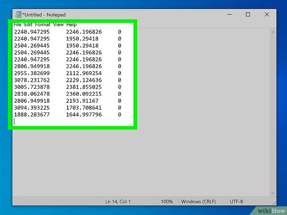Viewport: 287px width, 215px height.
Task: Open the Format menu
Action: (x=43, y=25)
